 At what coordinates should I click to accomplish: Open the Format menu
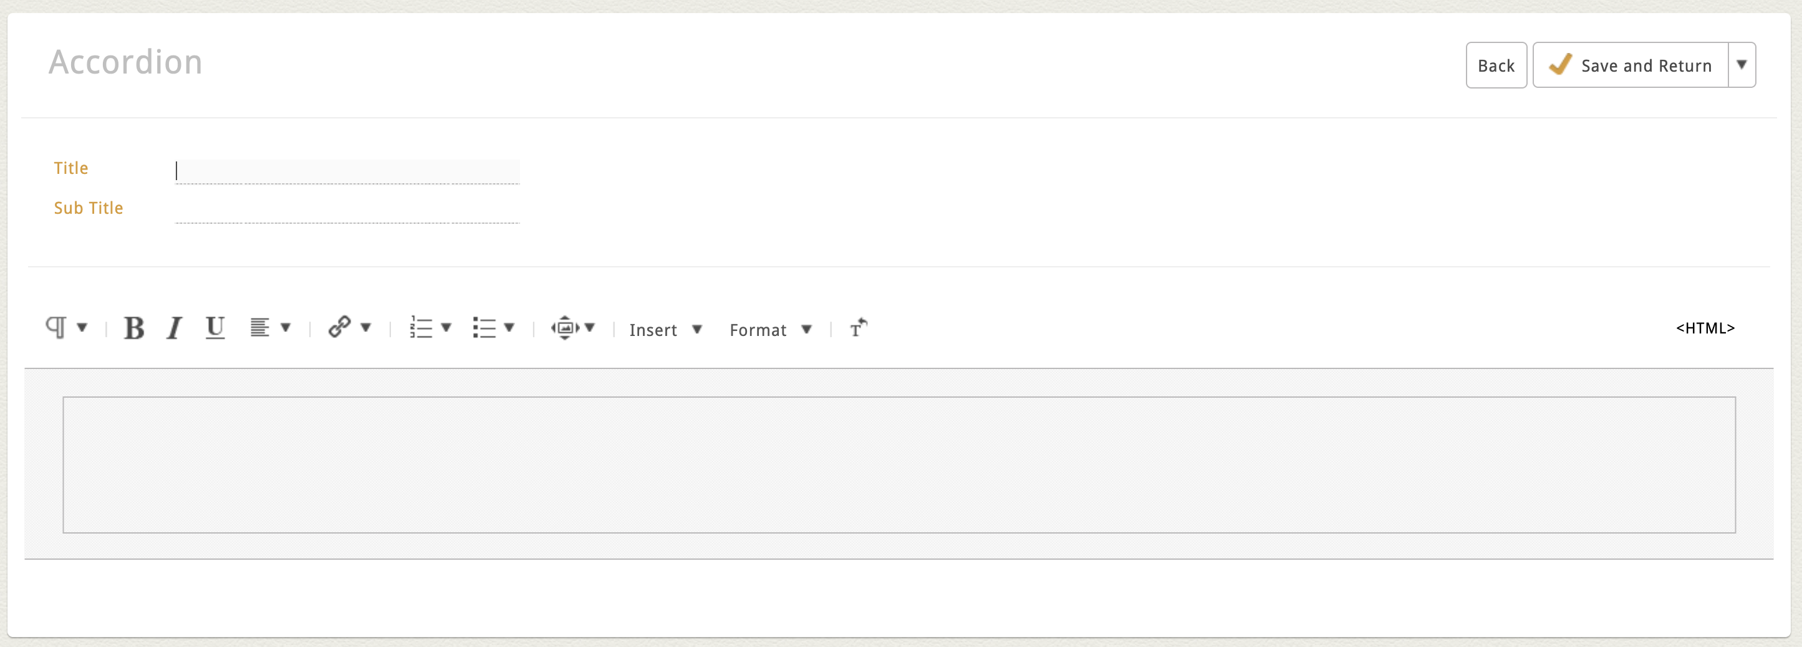click(x=769, y=330)
